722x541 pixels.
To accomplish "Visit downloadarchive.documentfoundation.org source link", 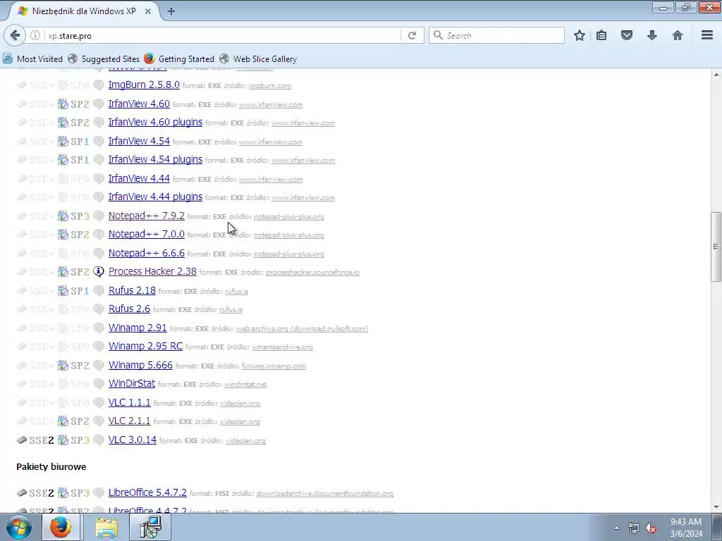I will (x=324, y=494).
